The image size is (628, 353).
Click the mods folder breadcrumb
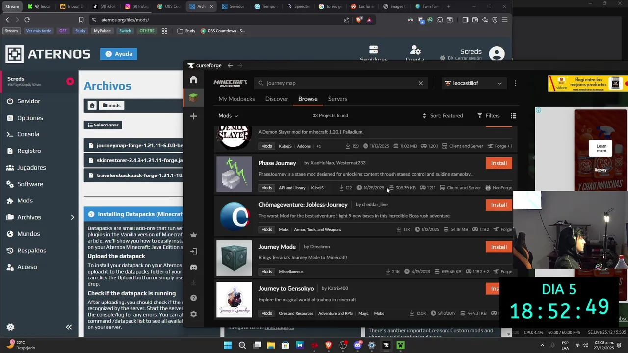(x=111, y=105)
